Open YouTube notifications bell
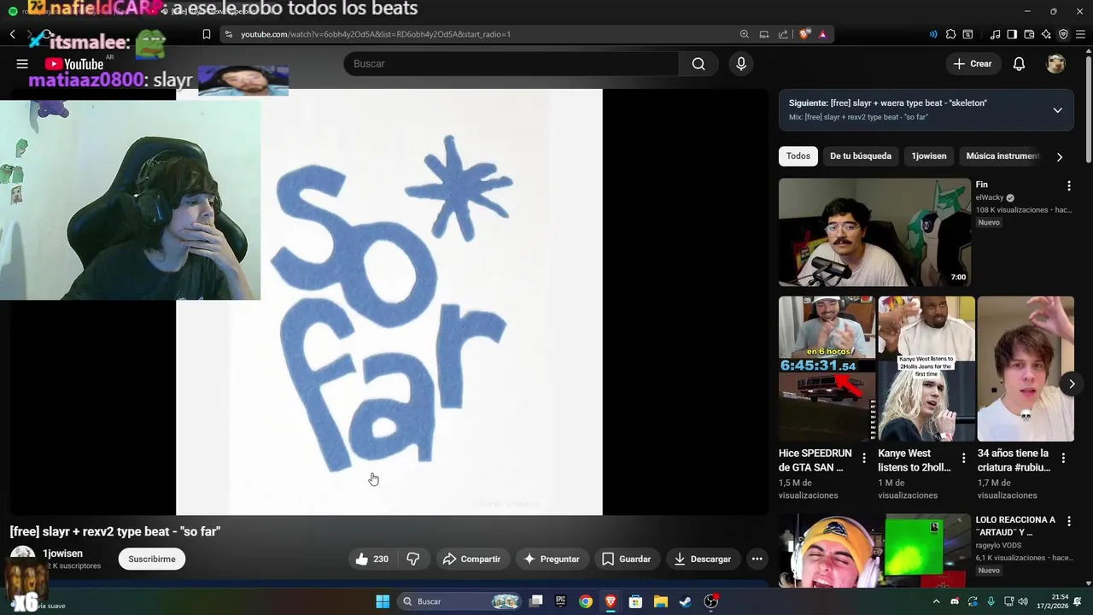The height and width of the screenshot is (615, 1093). click(x=1019, y=64)
